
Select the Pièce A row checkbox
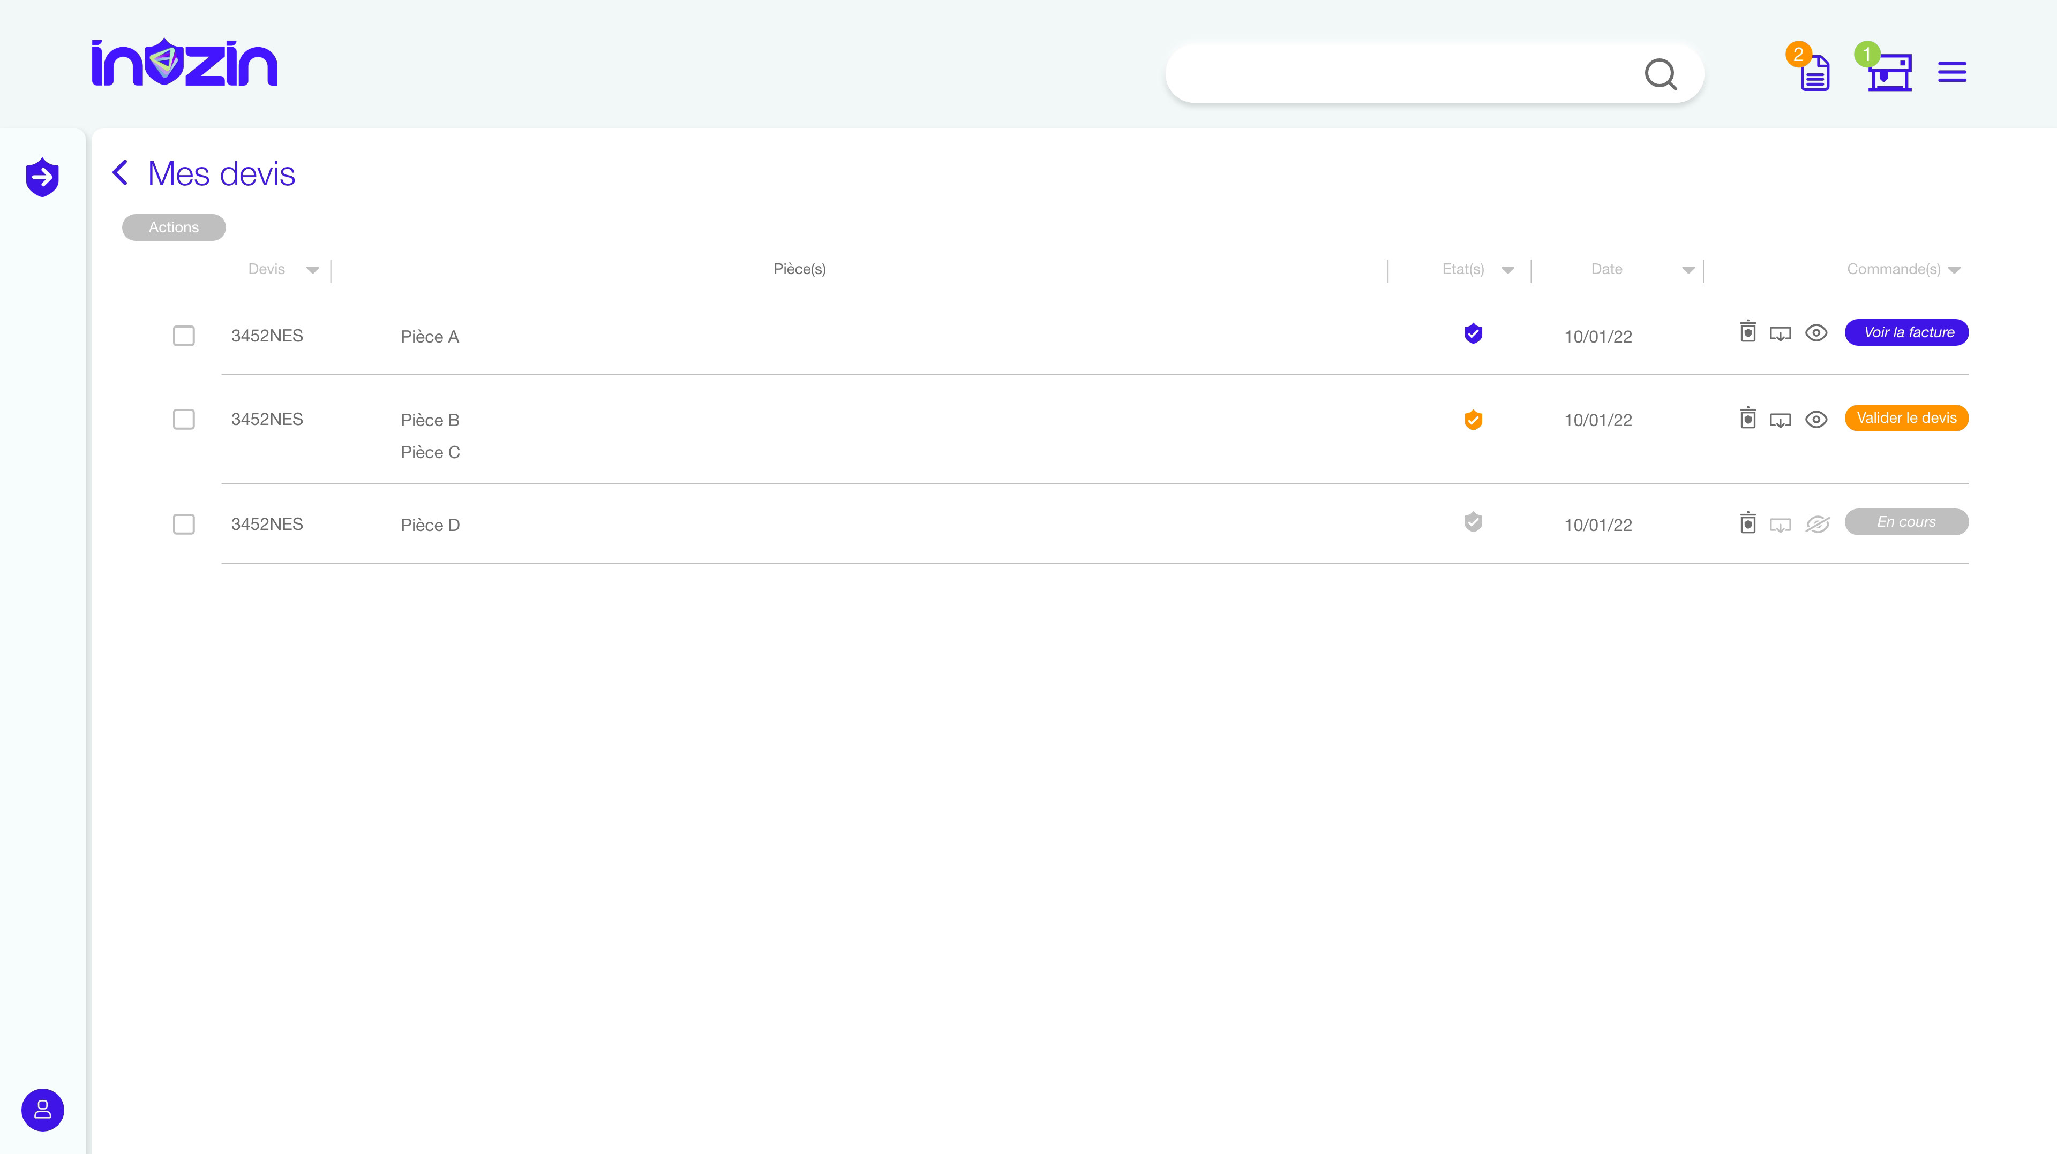tap(184, 336)
